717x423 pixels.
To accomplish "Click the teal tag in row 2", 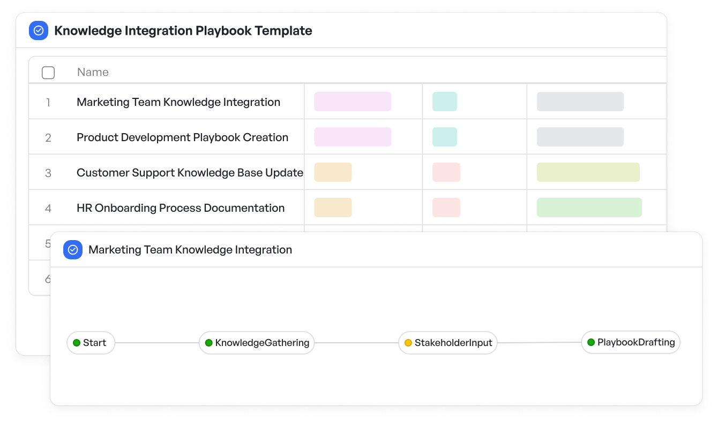I will (445, 137).
